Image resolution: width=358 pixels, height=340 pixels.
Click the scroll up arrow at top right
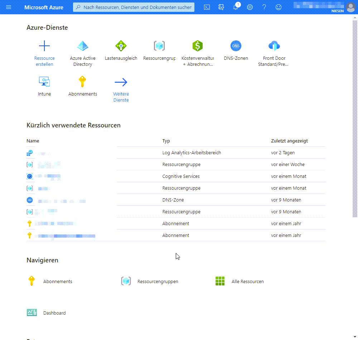355,17
